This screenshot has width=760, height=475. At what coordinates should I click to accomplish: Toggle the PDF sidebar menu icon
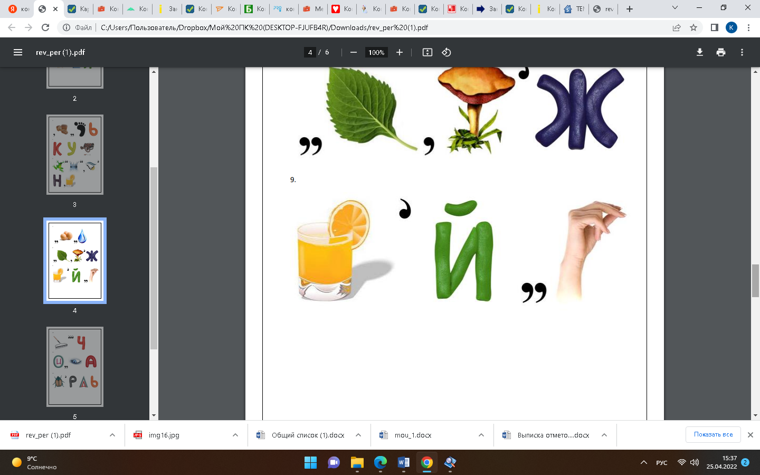[18, 52]
